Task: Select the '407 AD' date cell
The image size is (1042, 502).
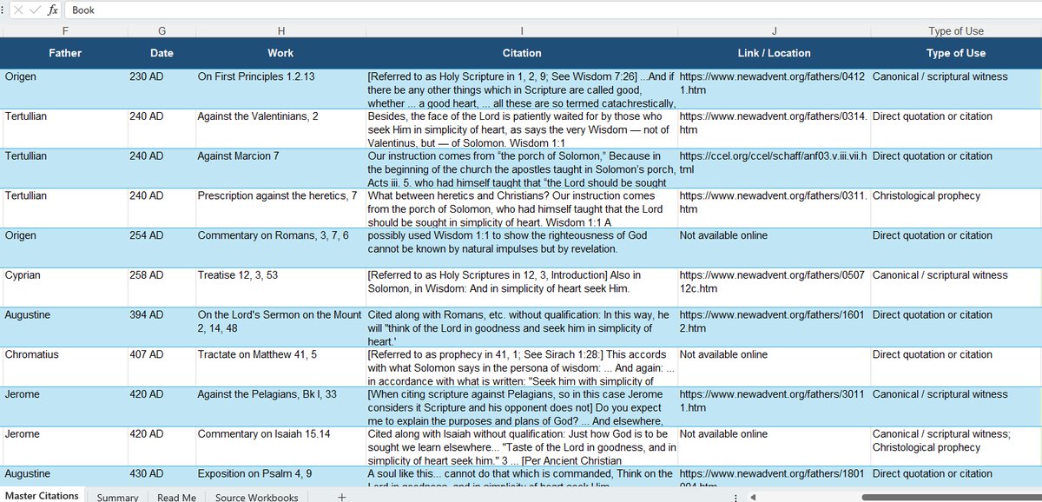Action: click(162, 367)
